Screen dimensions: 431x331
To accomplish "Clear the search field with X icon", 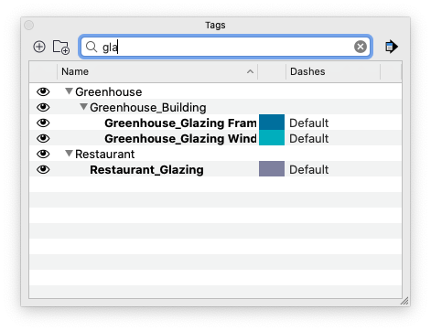I will [x=361, y=47].
